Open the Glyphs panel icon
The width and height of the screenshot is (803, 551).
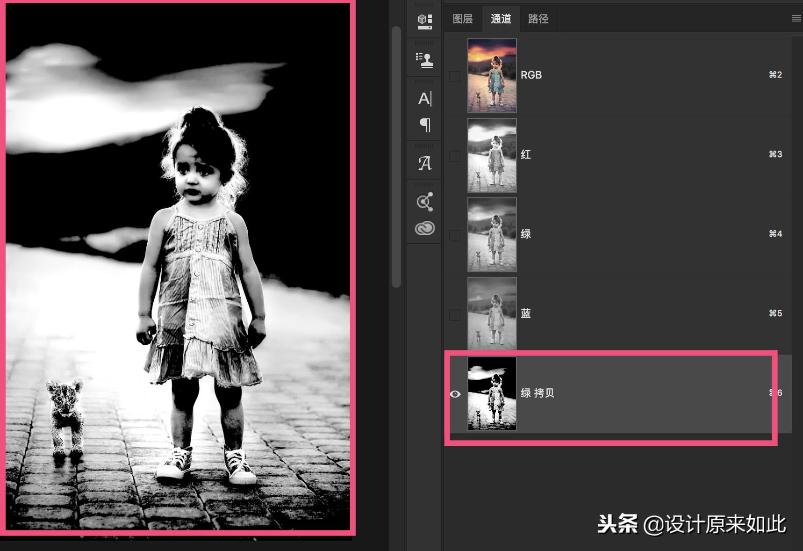click(424, 163)
